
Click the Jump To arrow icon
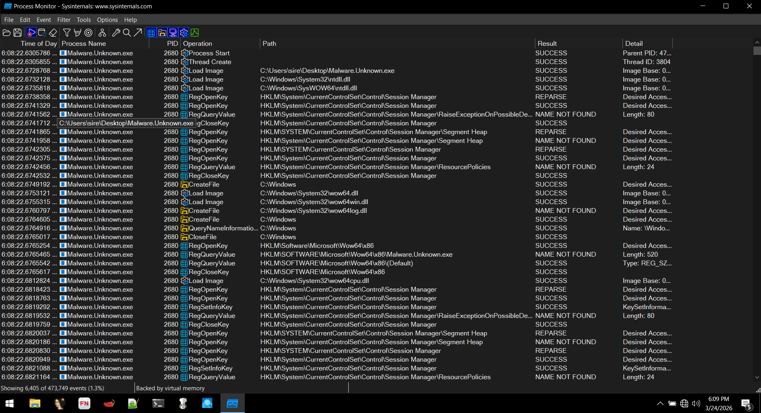coord(138,33)
